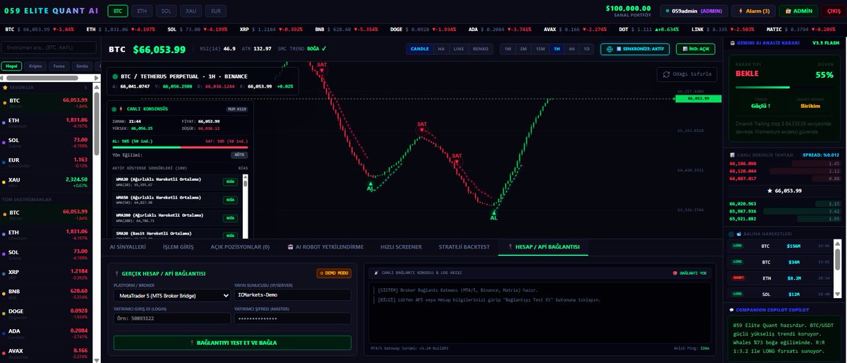
Task: Open the 059admin user profile chip
Action: (694, 11)
